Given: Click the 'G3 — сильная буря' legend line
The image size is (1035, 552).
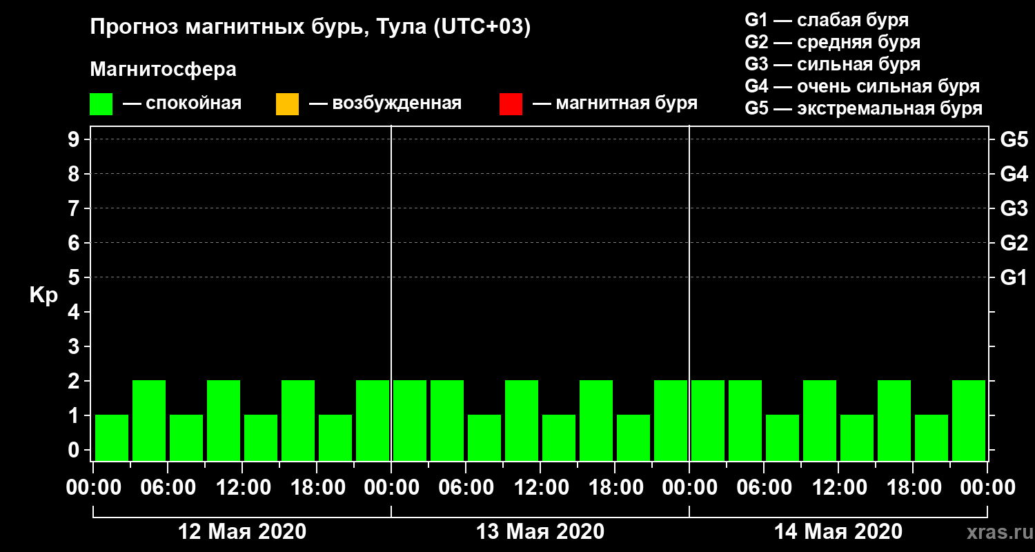Looking at the screenshot, I should pos(832,64).
